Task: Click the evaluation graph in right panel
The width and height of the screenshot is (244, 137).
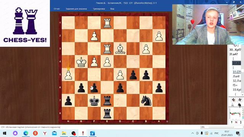Action: pyautogui.click(x=236, y=114)
